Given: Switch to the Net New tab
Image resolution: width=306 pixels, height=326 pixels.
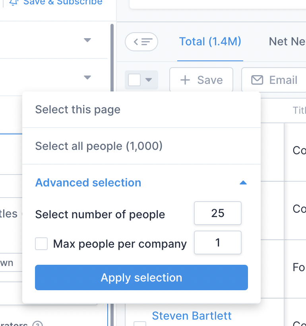Looking at the screenshot, I should [287, 42].
